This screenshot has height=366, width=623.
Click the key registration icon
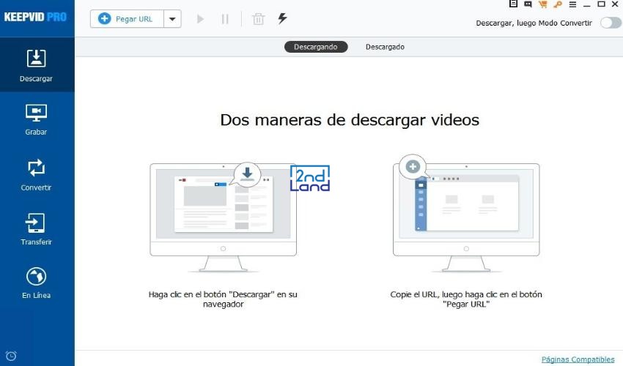point(558,4)
